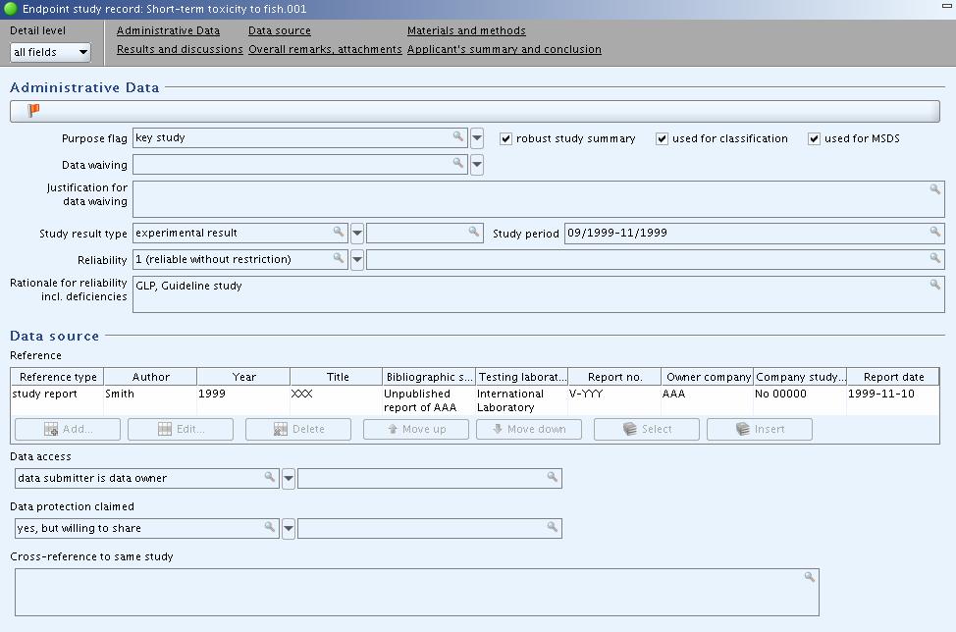Jump to Administrative Data section link
Image resolution: width=956 pixels, height=632 pixels.
tap(168, 30)
